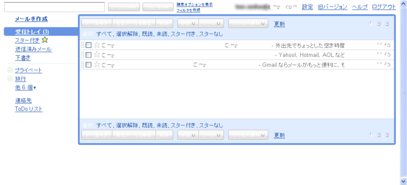Open スター付き folder in sidebar

point(27,40)
